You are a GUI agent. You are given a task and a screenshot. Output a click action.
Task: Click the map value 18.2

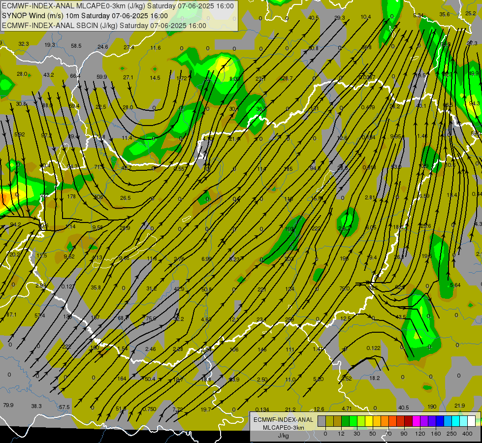click(x=374, y=378)
